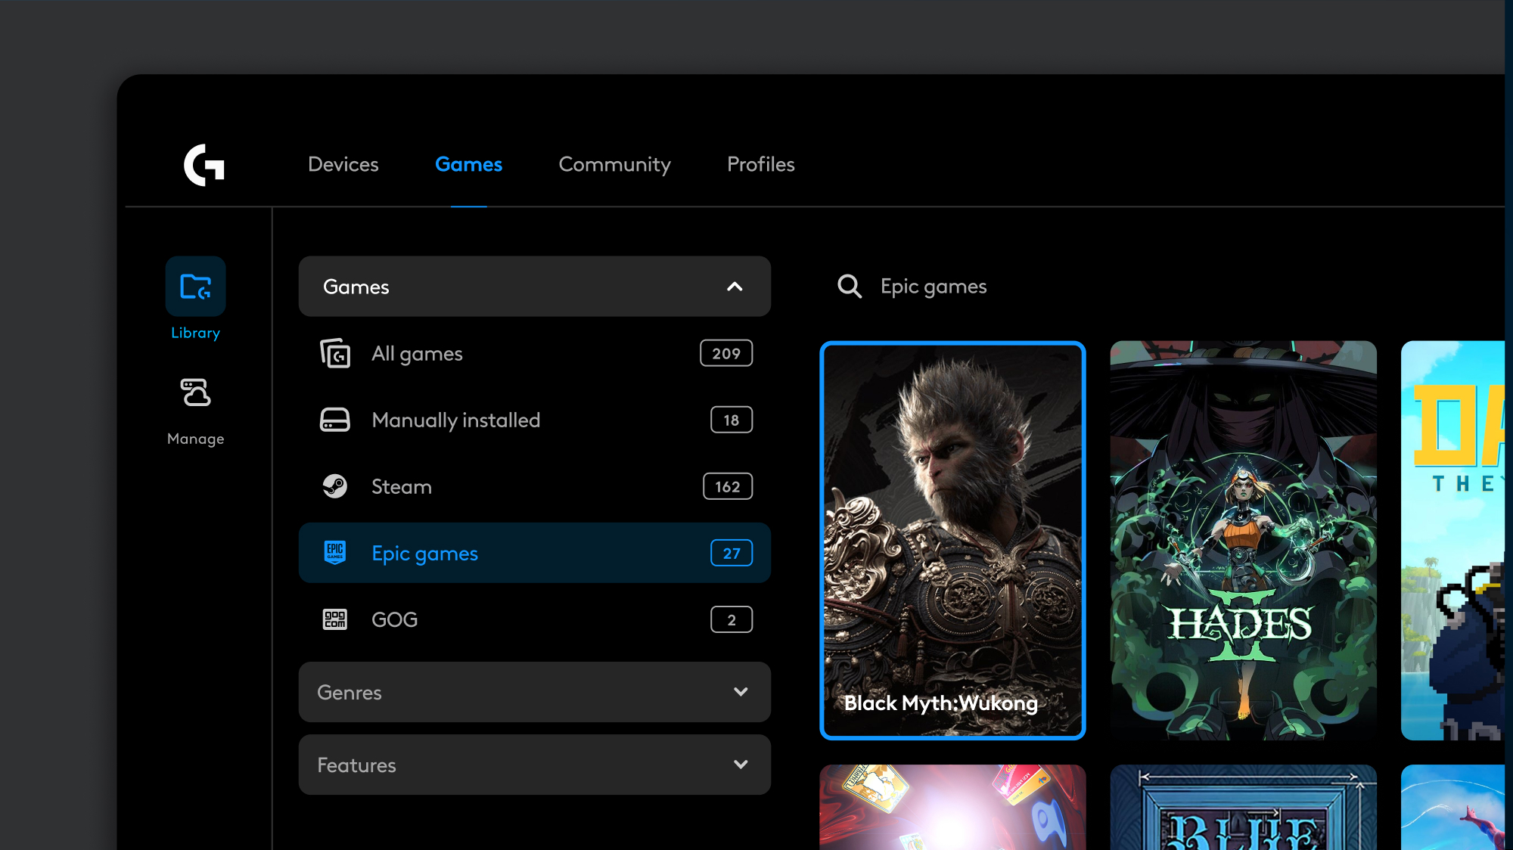Select Manually installed filter label

click(456, 420)
